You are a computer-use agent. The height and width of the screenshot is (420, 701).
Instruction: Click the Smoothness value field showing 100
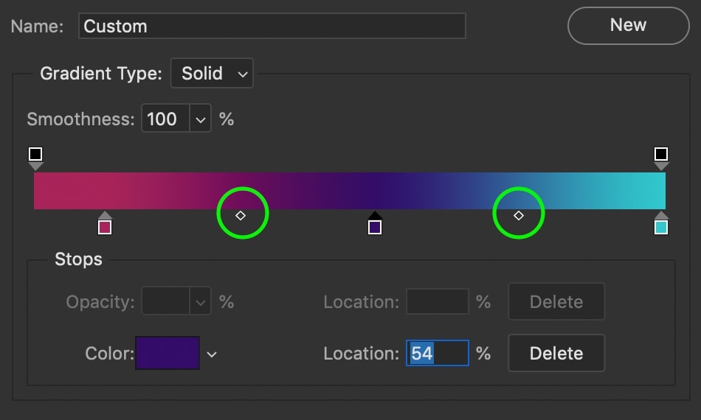coord(165,119)
